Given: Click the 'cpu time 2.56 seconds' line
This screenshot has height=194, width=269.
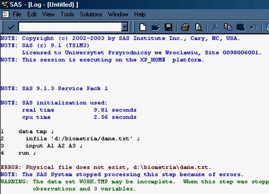Looking at the screenshot, I should [79, 117].
